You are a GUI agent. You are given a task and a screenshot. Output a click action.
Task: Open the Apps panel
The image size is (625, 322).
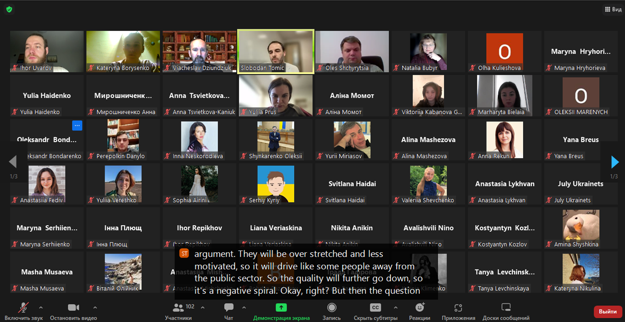tap(458, 308)
